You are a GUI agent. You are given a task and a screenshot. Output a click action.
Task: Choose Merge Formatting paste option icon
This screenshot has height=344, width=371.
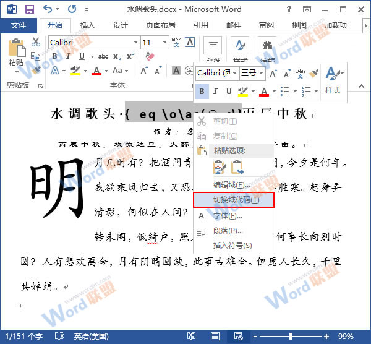(237, 168)
